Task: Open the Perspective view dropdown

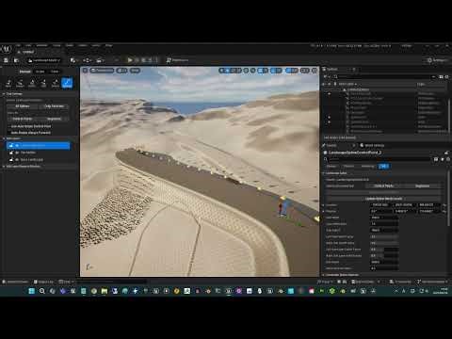Action: click(x=102, y=71)
